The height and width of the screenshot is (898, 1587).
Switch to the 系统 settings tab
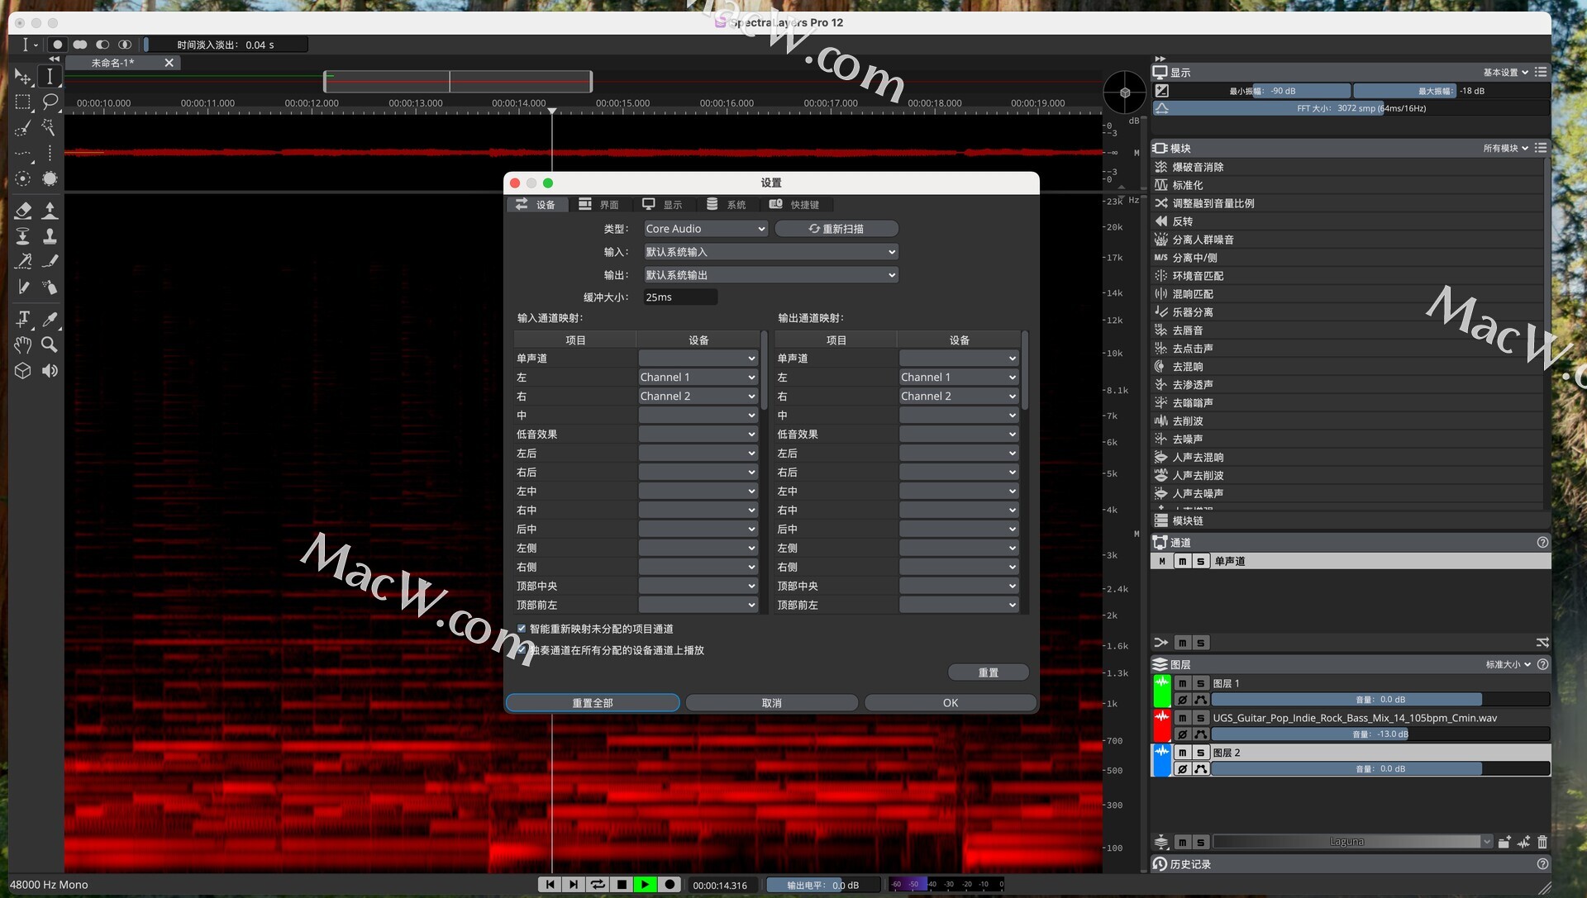pyautogui.click(x=726, y=205)
